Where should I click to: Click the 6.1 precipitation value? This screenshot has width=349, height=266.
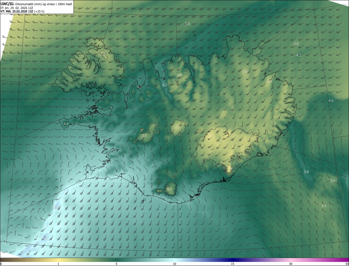139,87
